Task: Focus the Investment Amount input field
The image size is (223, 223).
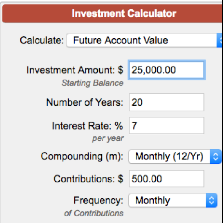Action: coord(166,70)
